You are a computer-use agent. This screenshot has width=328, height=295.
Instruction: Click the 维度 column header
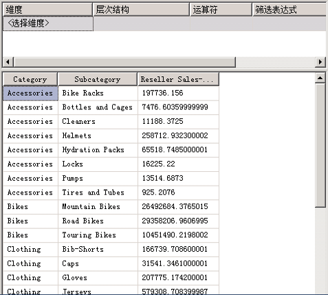47,10
